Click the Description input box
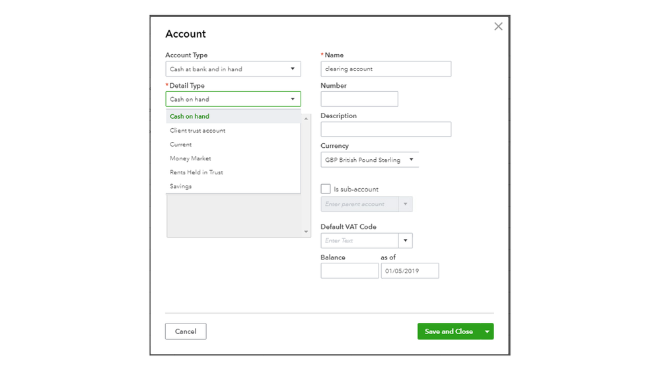Image resolution: width=660 pixels, height=371 pixels. (386, 129)
